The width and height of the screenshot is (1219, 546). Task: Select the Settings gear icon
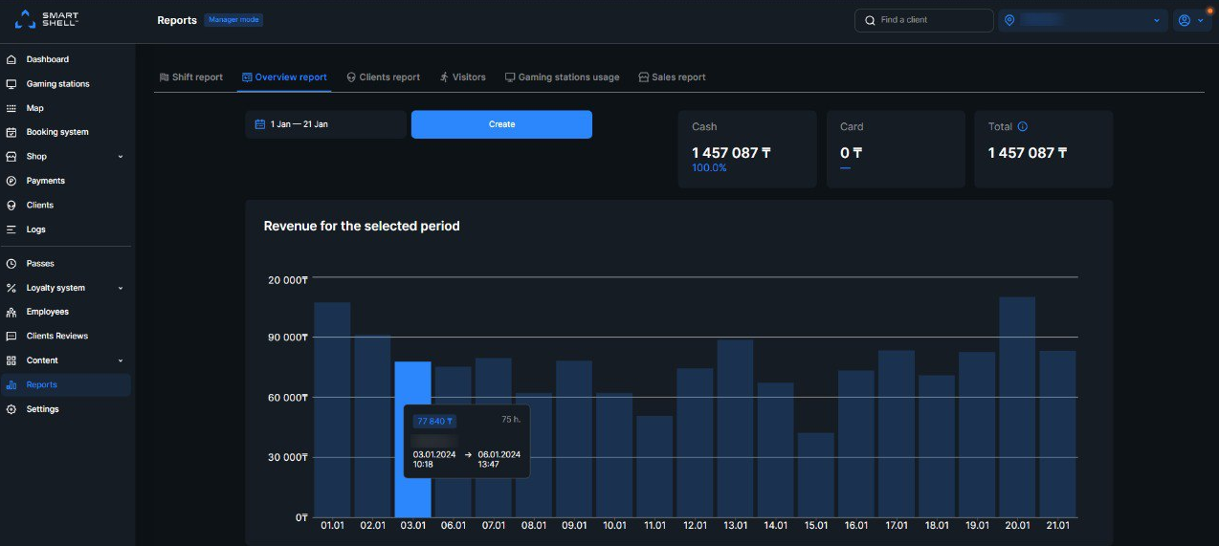[x=11, y=409]
